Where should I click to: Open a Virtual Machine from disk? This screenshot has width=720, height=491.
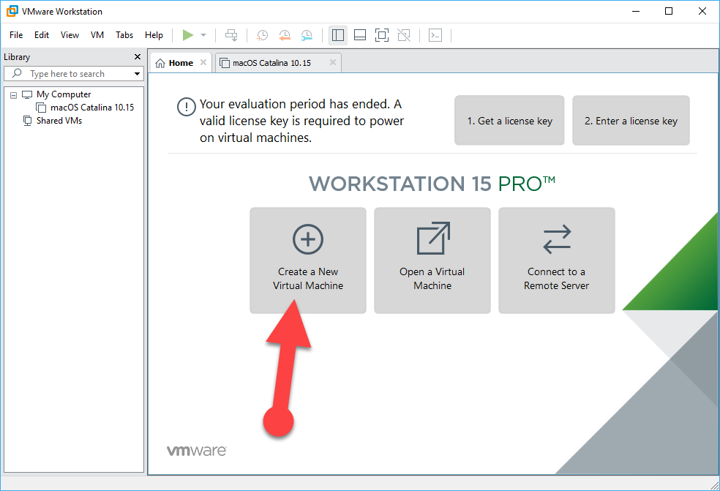pyautogui.click(x=432, y=260)
